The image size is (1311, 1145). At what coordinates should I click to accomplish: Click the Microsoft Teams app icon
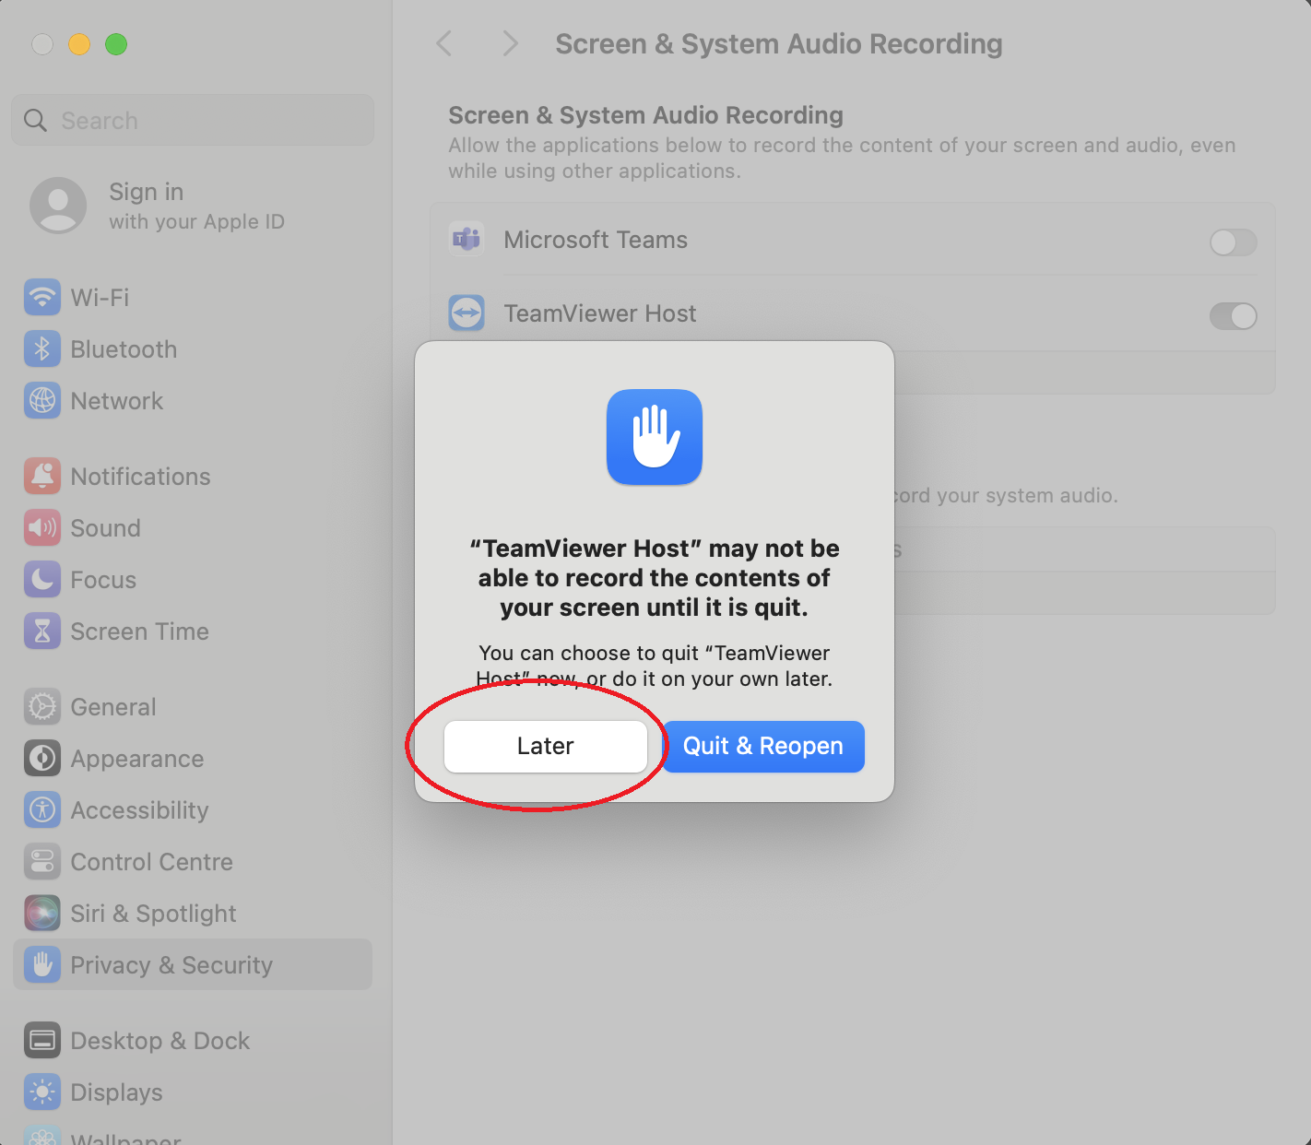tap(467, 240)
